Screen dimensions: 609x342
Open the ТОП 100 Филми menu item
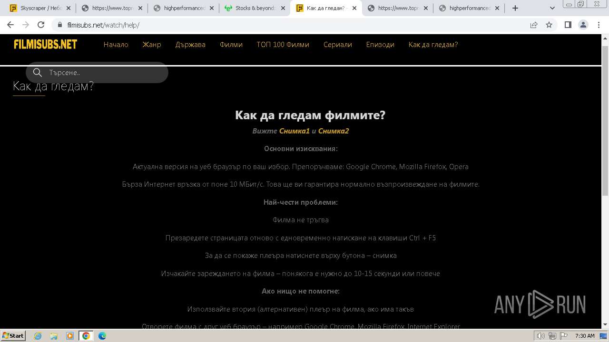coord(283,45)
